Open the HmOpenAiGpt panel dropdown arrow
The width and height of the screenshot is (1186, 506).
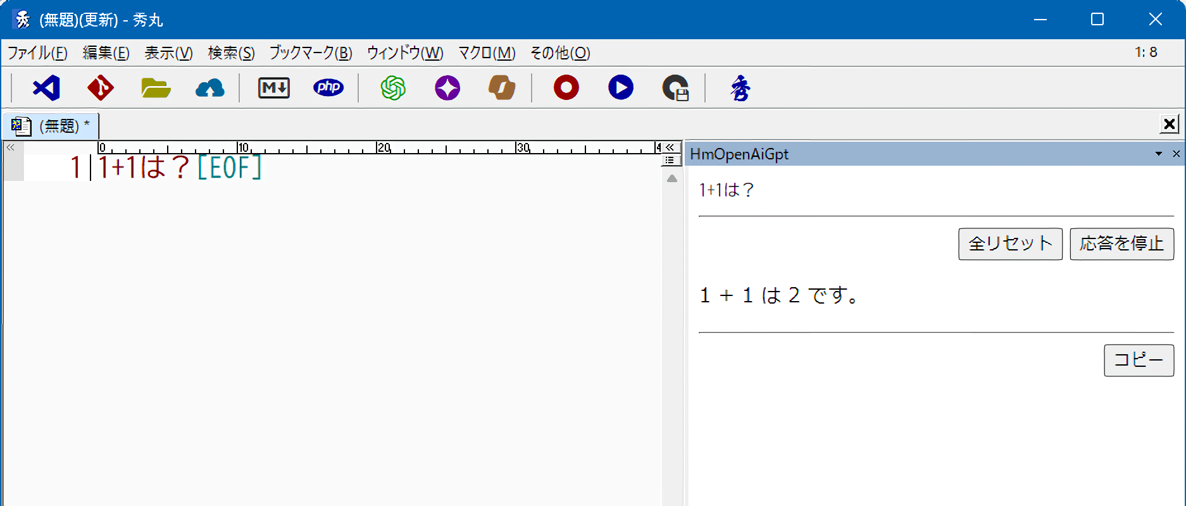click(1159, 154)
